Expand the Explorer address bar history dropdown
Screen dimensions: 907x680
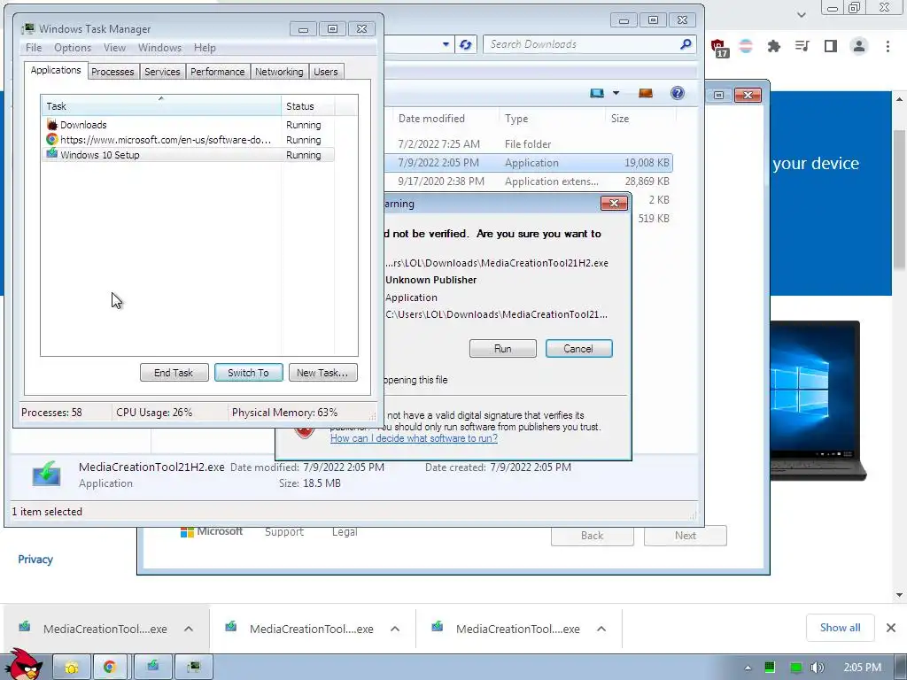click(x=446, y=44)
